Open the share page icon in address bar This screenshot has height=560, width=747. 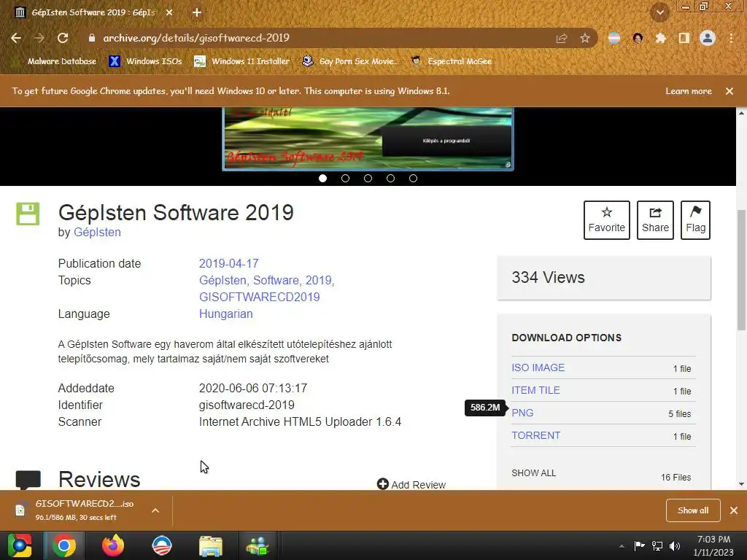point(562,38)
